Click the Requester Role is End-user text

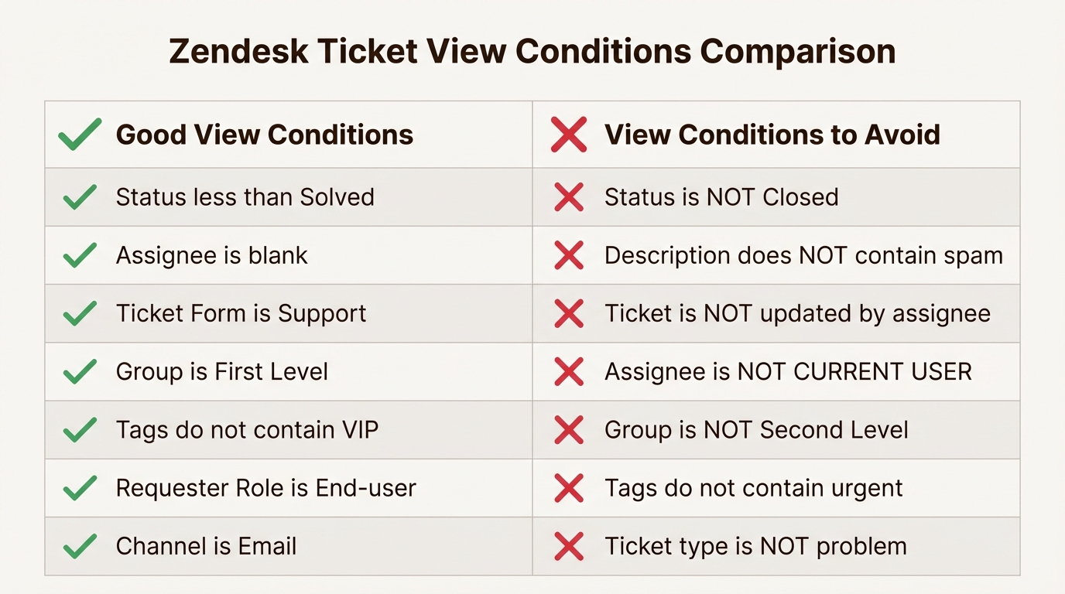pos(265,488)
